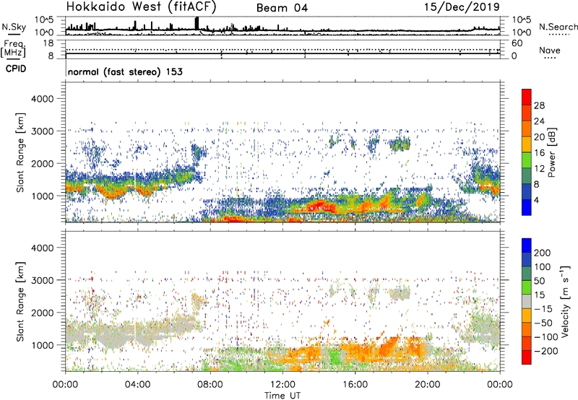578x400 pixels.
Task: Click the Freq. [MHz] axis label
Action: [14, 49]
